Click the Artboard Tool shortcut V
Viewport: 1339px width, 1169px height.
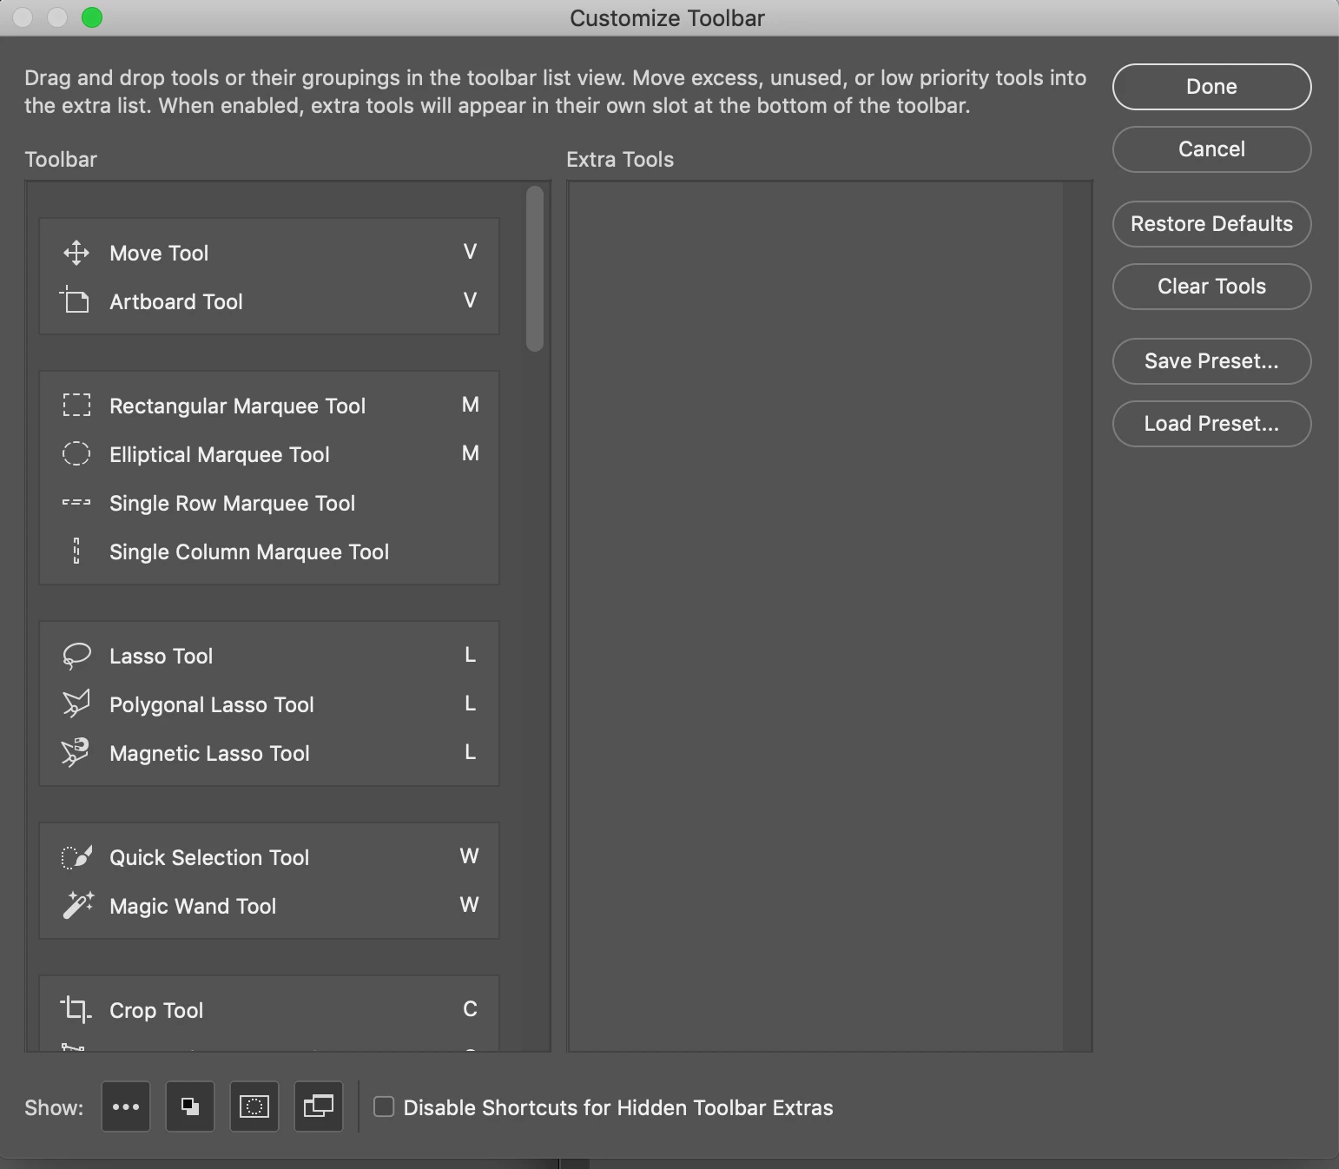tap(470, 301)
